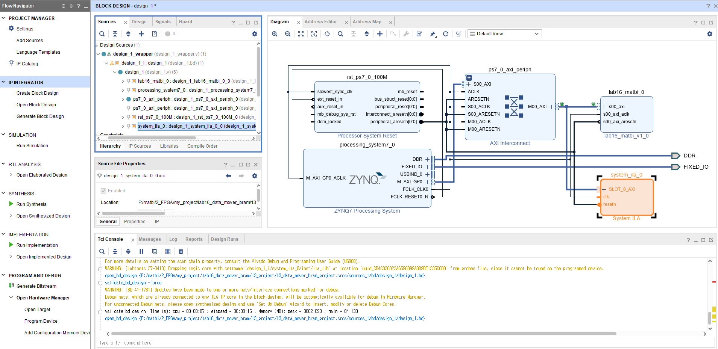The image size is (718, 349).
Task: Switch to the Messages tab
Action: click(x=149, y=239)
